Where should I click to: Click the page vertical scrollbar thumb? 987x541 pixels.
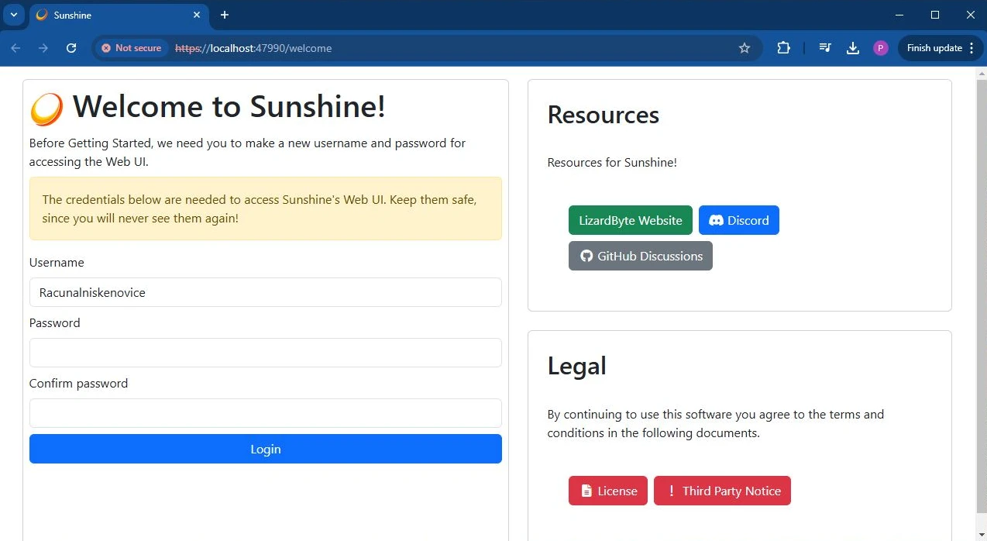(x=981, y=295)
